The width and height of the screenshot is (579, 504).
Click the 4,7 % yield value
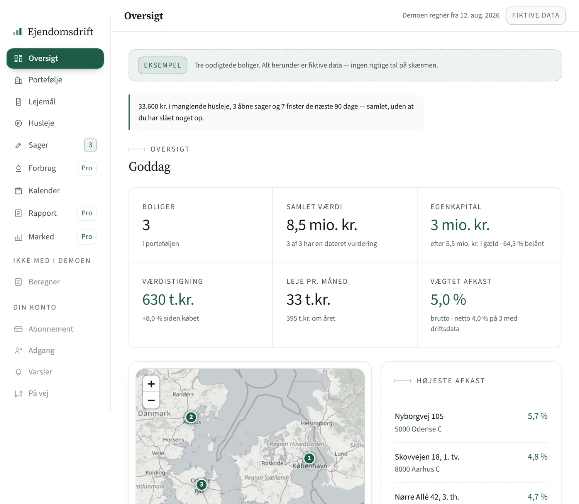click(538, 497)
